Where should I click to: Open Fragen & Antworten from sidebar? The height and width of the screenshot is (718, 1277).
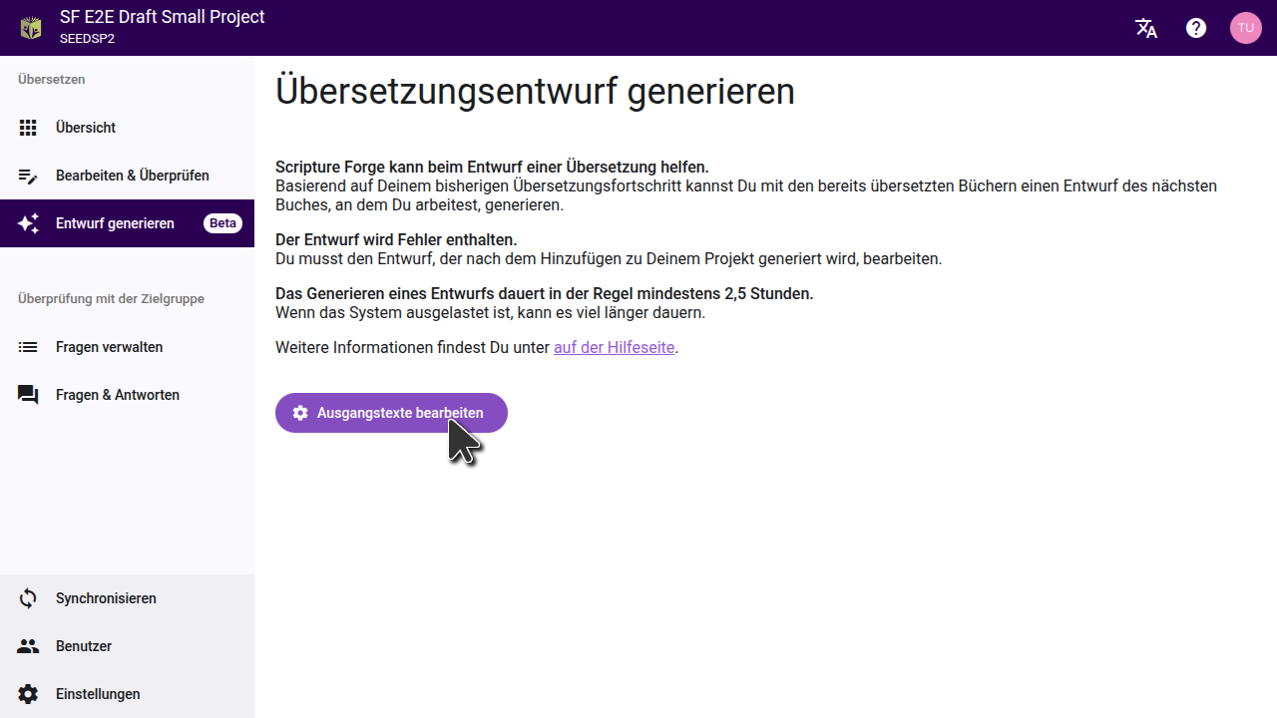click(118, 395)
